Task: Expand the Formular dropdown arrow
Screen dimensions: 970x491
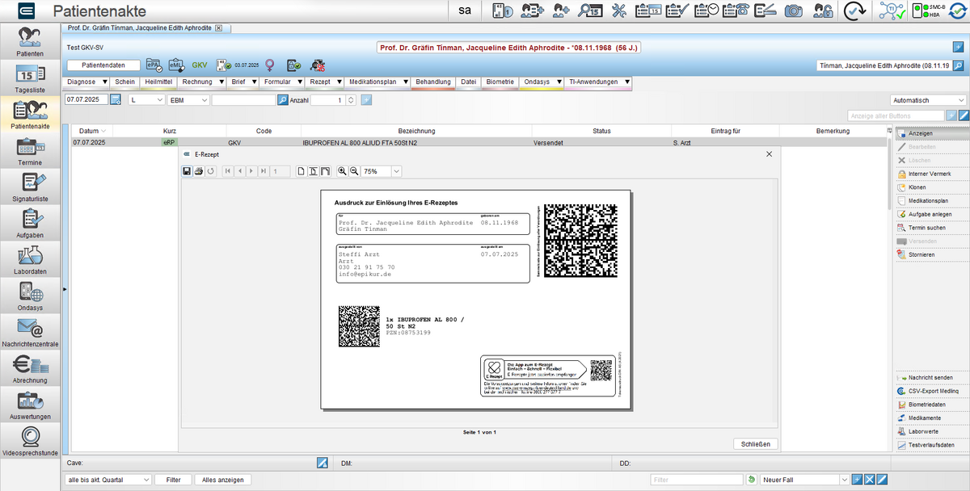Action: pos(298,82)
